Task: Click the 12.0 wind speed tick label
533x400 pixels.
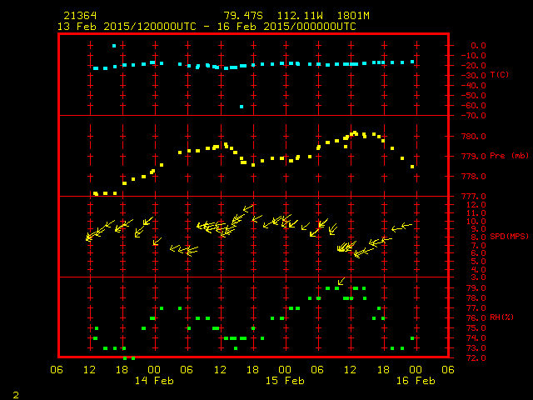Action: 476,205
